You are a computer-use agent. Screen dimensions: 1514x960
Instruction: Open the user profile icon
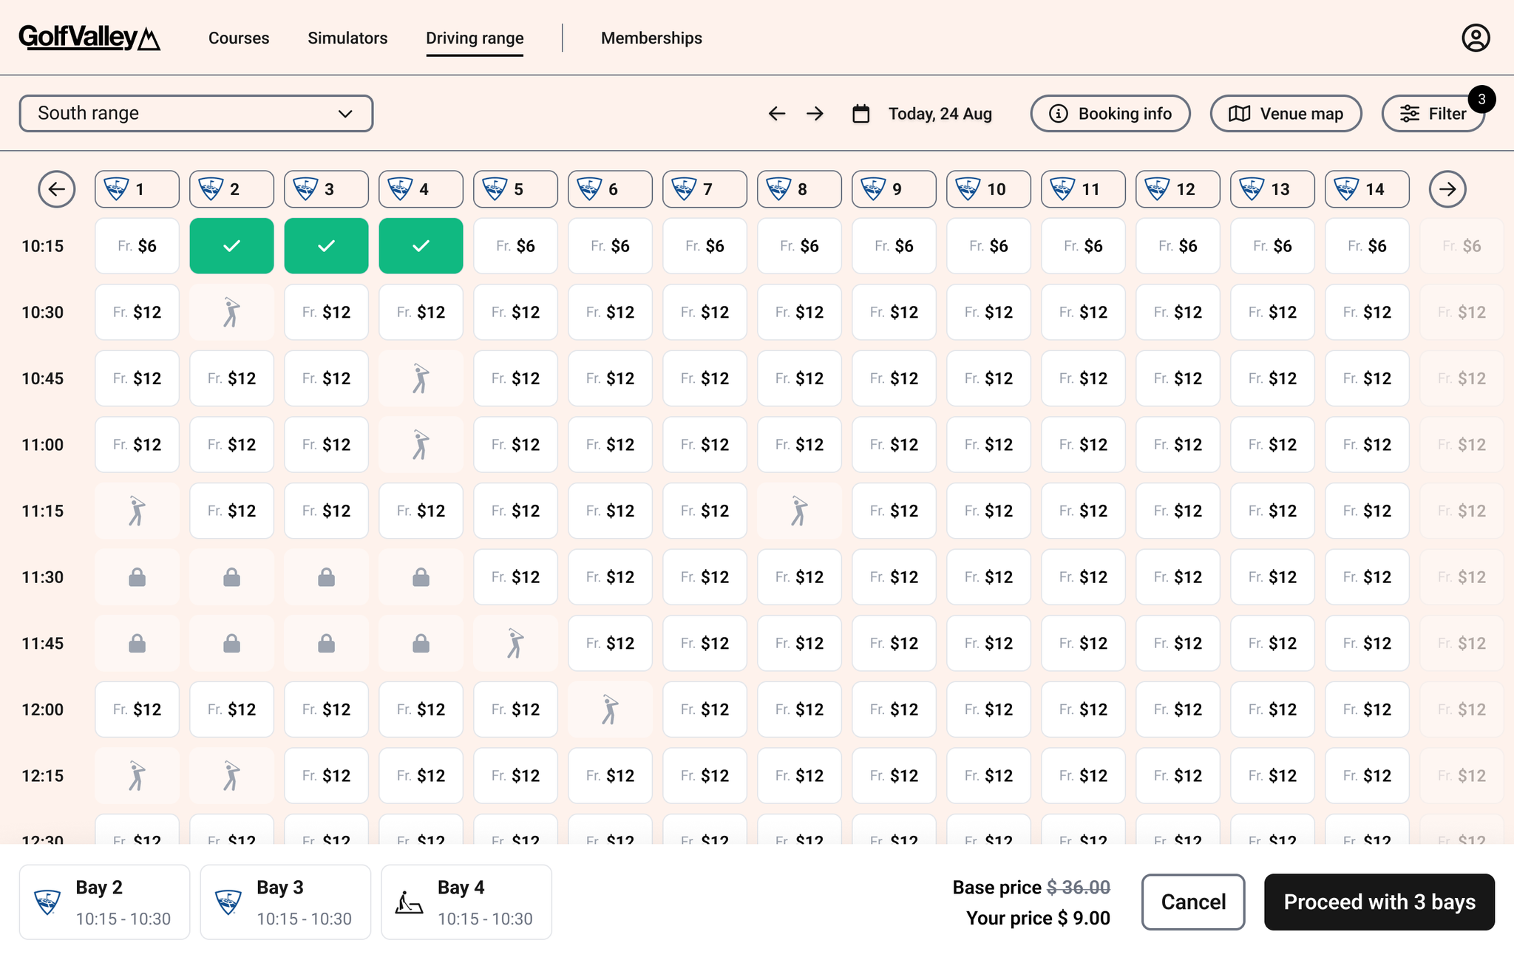1476,38
